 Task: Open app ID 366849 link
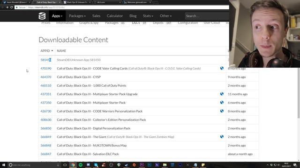click(x=46, y=137)
